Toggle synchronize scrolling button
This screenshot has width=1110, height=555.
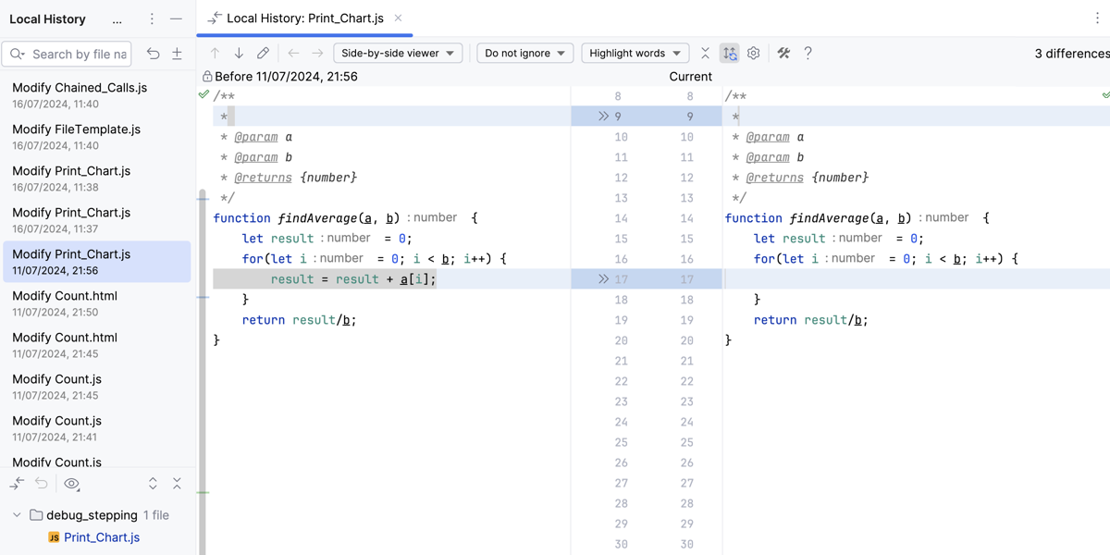click(730, 54)
